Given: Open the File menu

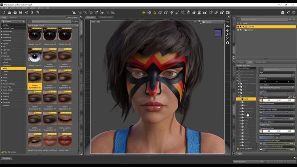Looking at the screenshot, I should [x=2, y=8].
